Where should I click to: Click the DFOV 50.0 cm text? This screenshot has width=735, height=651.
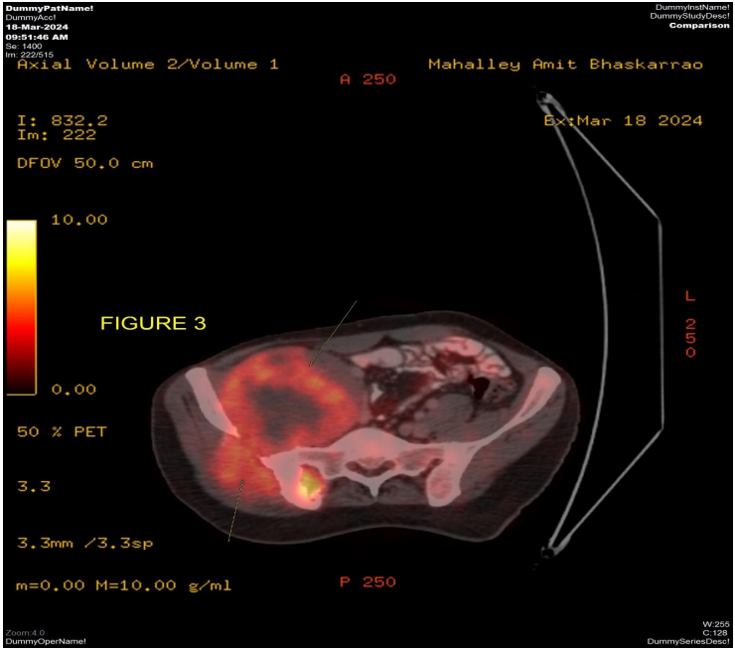tap(85, 163)
